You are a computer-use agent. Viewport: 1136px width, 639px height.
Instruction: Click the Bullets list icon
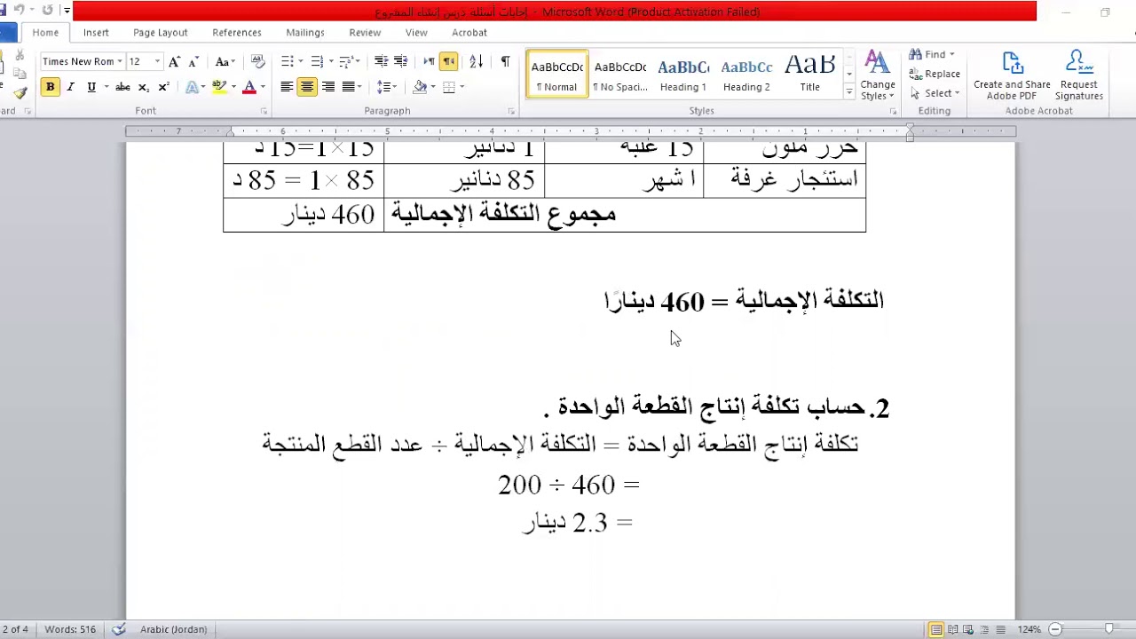pyautogui.click(x=288, y=61)
